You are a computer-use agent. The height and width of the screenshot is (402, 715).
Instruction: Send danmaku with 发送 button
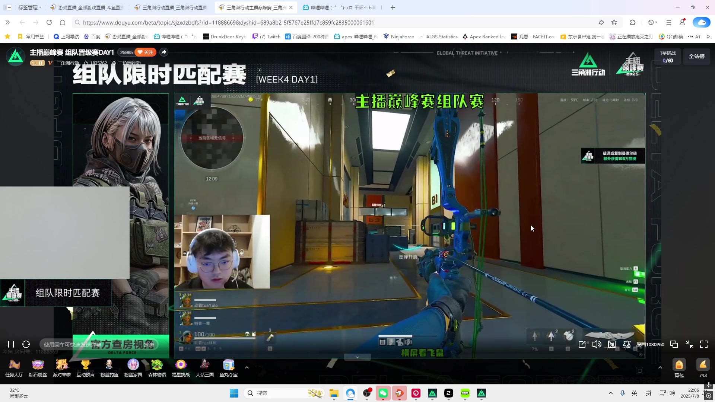click(x=149, y=345)
